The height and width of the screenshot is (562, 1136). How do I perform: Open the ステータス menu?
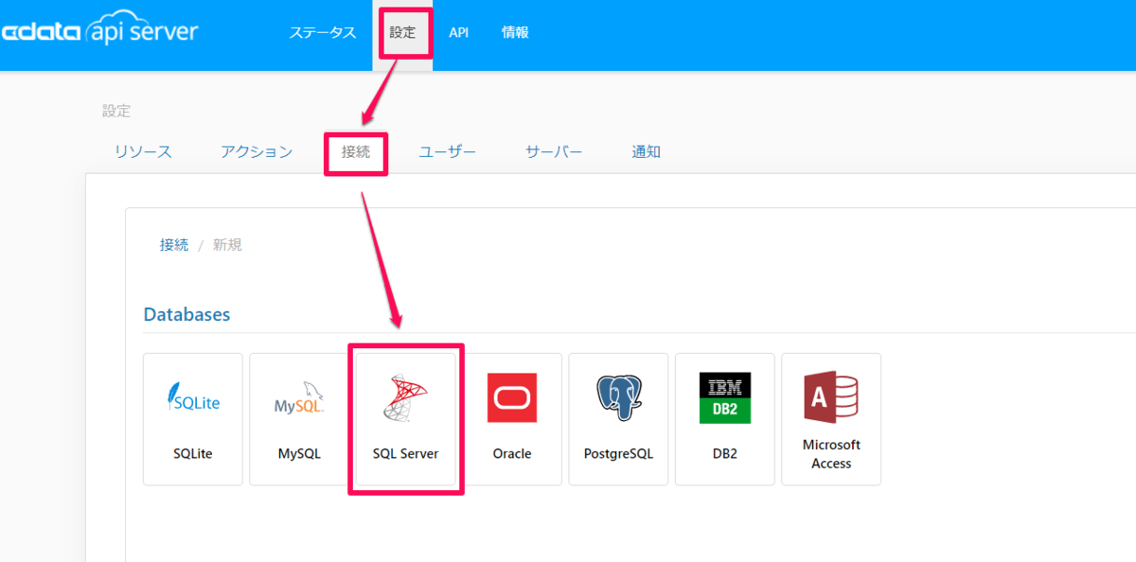[x=323, y=32]
